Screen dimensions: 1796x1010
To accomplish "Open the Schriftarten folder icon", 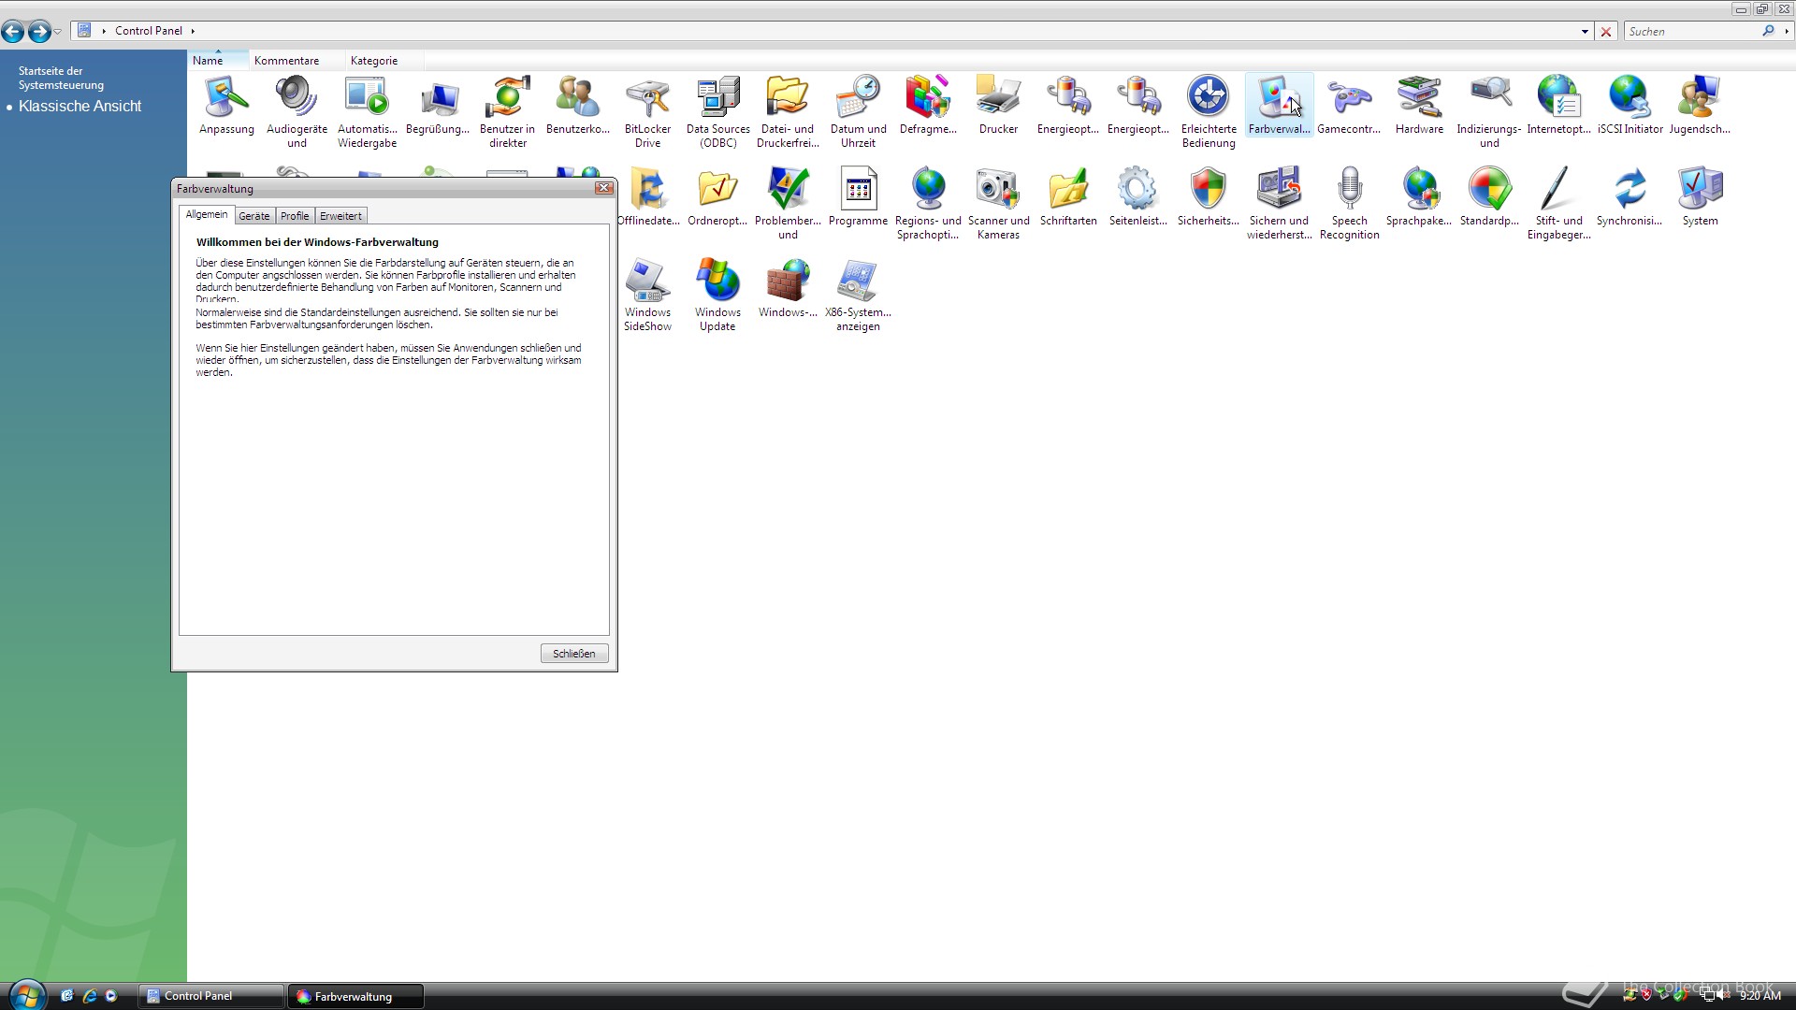I will 1068,196.
